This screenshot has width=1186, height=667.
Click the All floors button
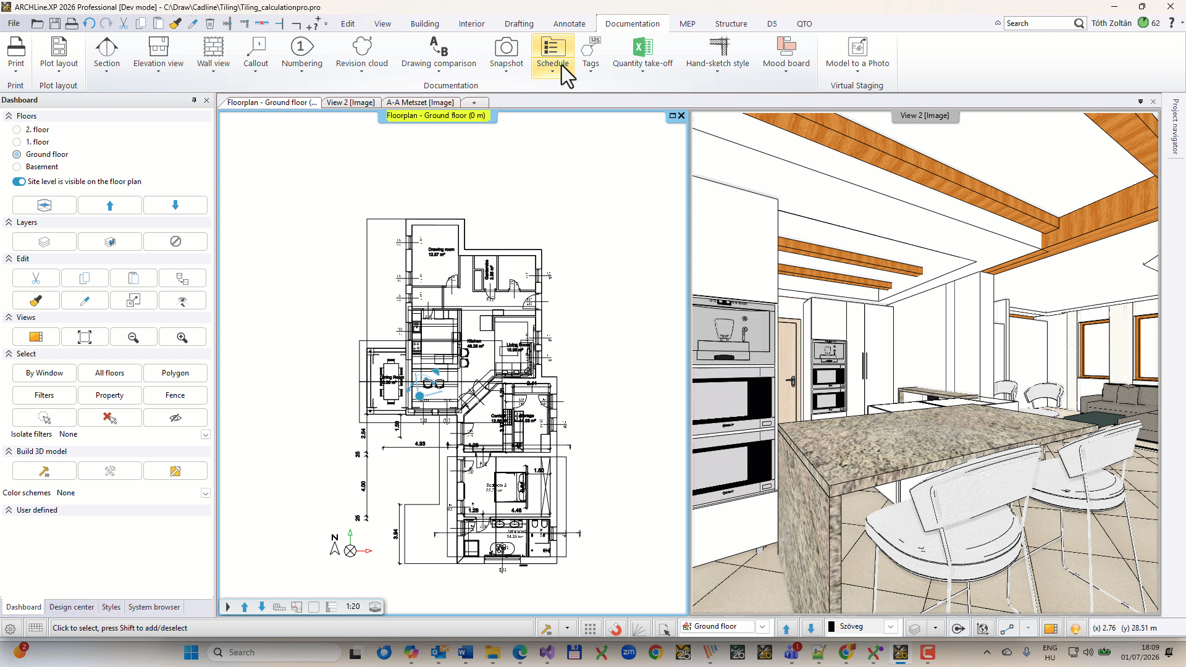point(110,373)
